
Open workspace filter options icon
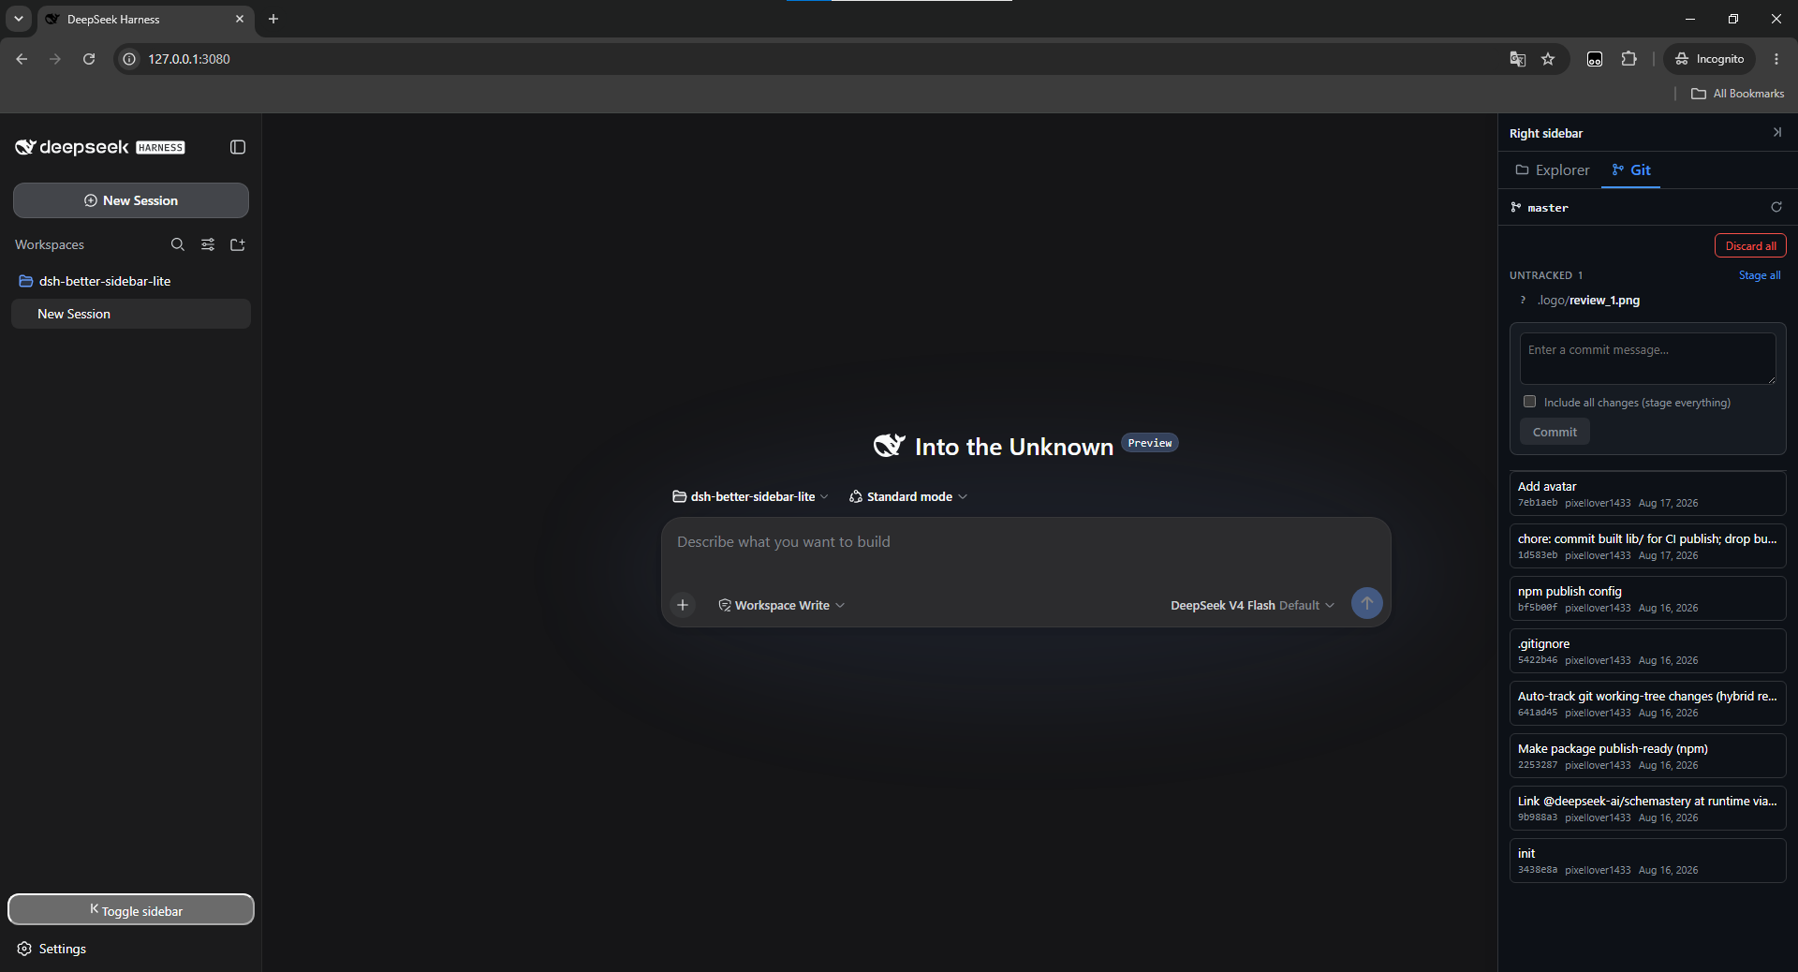click(208, 244)
